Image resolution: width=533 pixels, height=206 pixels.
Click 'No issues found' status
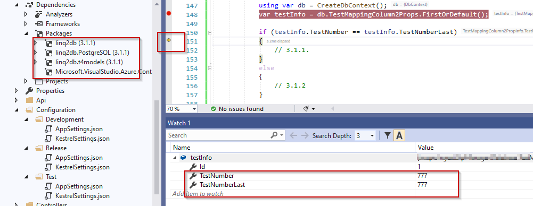click(241, 109)
